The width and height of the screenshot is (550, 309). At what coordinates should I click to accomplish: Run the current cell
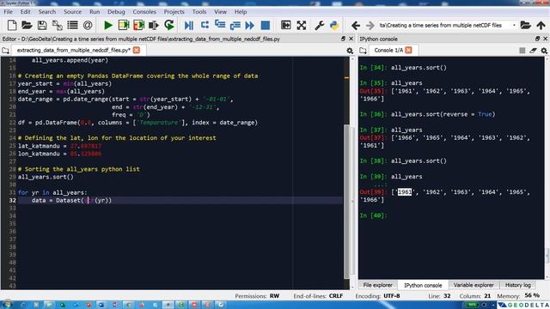click(124, 25)
